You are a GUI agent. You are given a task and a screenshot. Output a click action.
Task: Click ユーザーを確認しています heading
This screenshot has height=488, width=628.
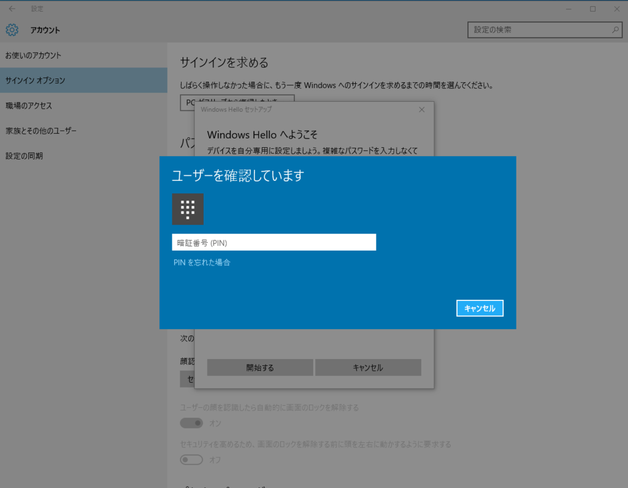point(238,175)
